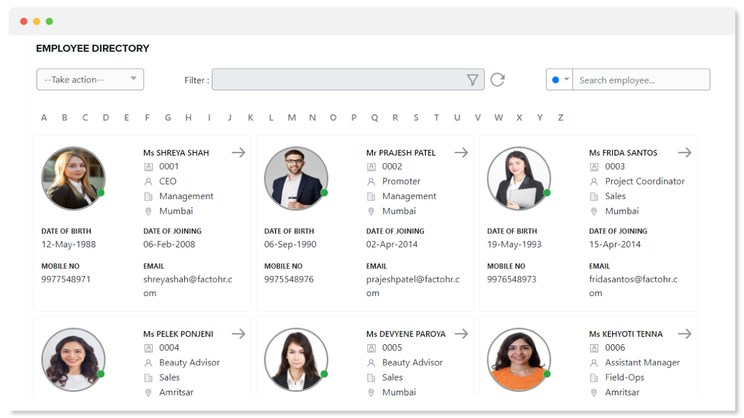Open Mr PRAJESH PATEL name link

coord(401,153)
